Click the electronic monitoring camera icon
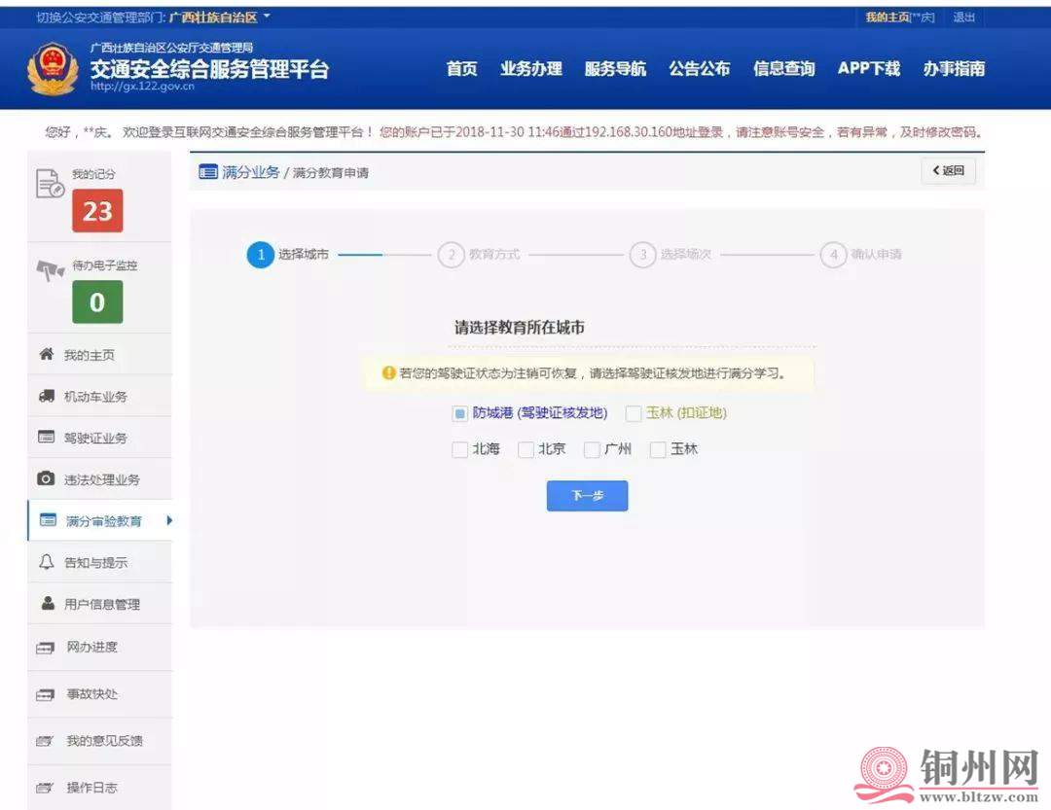The image size is (1051, 810). (51, 270)
